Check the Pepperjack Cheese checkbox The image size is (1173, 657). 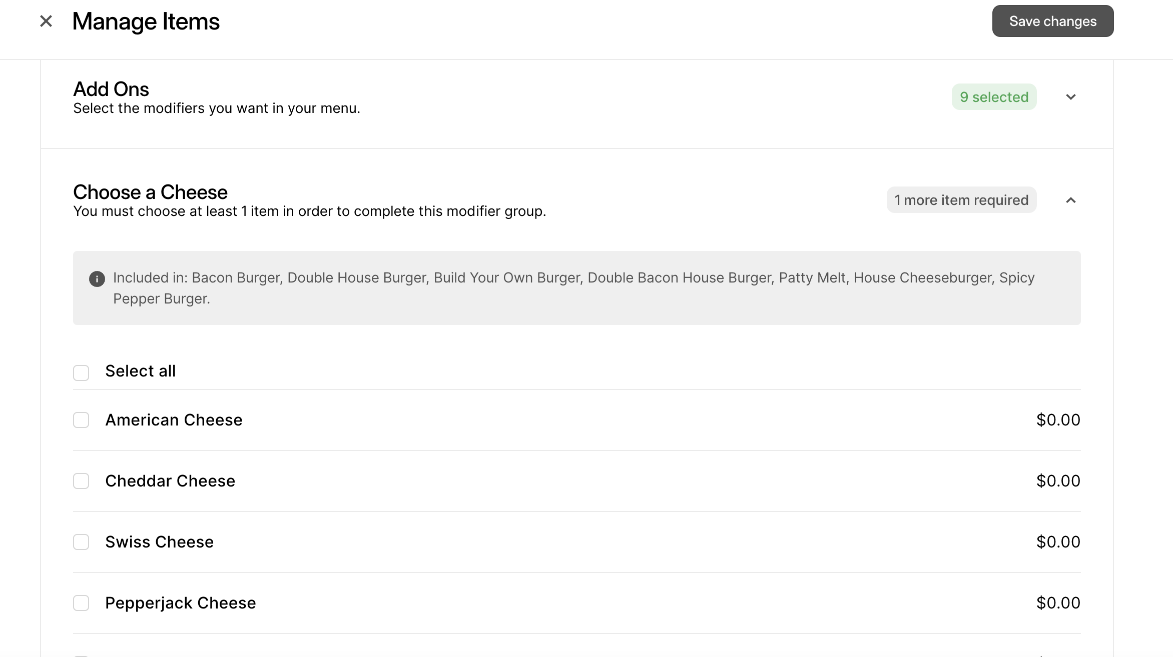point(81,603)
